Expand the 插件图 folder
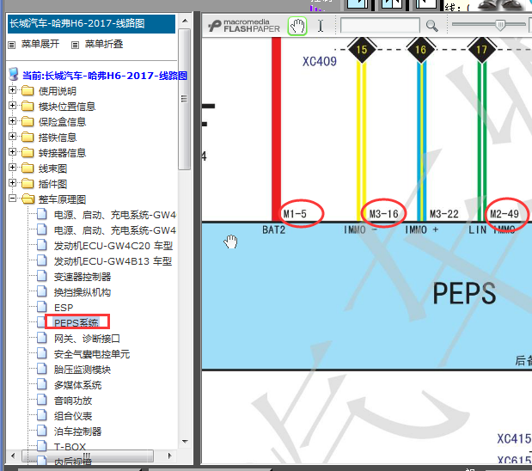Screen dimensions: 532x471 point(12,183)
